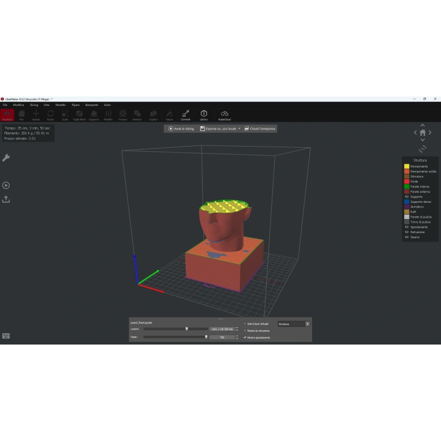The height and width of the screenshot is (441, 441).
Task: Uncheck Mostra spostamento checkbox
Action: click(245, 337)
